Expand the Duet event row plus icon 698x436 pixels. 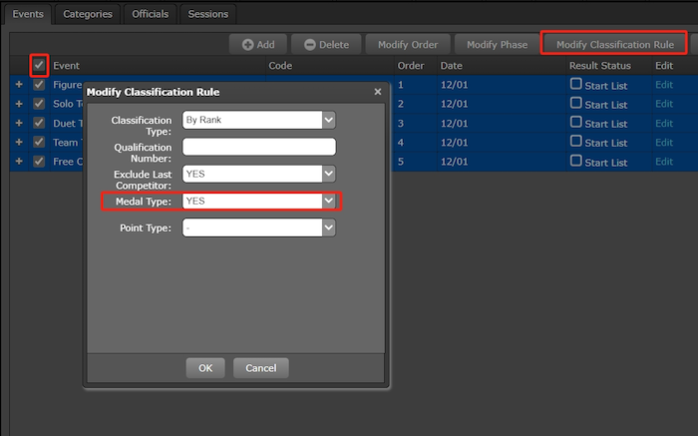[x=18, y=123]
